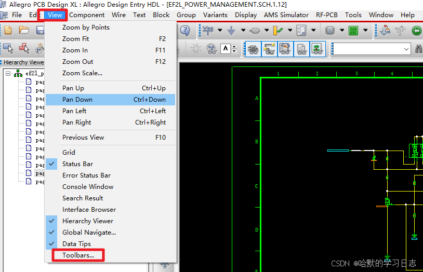Viewport: 423px width, 272px height.
Task: Enable the Console Window option
Action: point(111,186)
